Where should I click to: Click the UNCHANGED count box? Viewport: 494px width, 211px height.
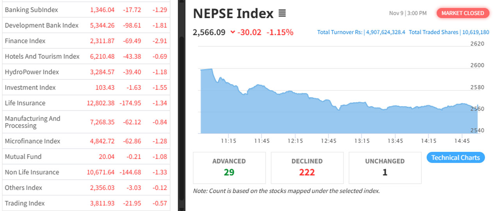(385, 167)
